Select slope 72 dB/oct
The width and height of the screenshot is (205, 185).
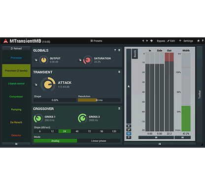point(89,131)
